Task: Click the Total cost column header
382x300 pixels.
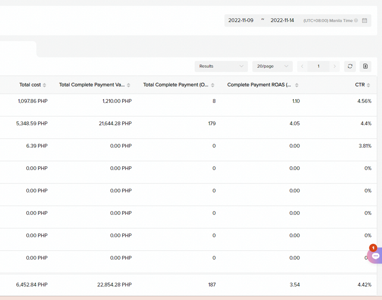Action: tap(30, 85)
